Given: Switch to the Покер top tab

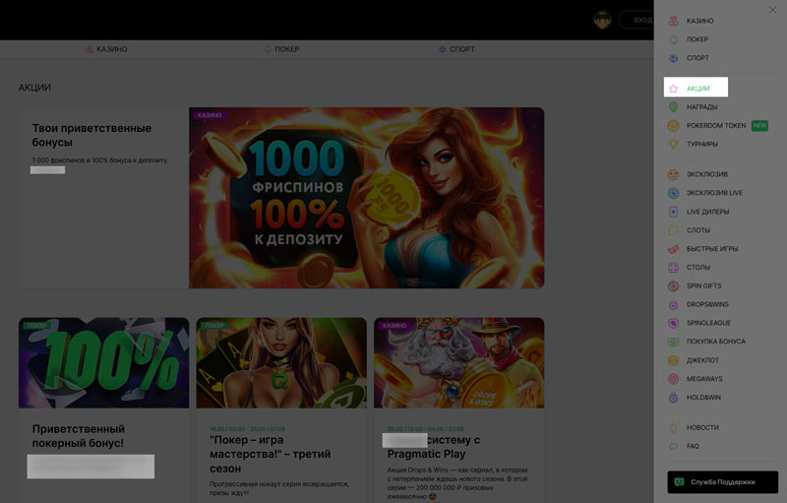Looking at the screenshot, I should pos(281,49).
